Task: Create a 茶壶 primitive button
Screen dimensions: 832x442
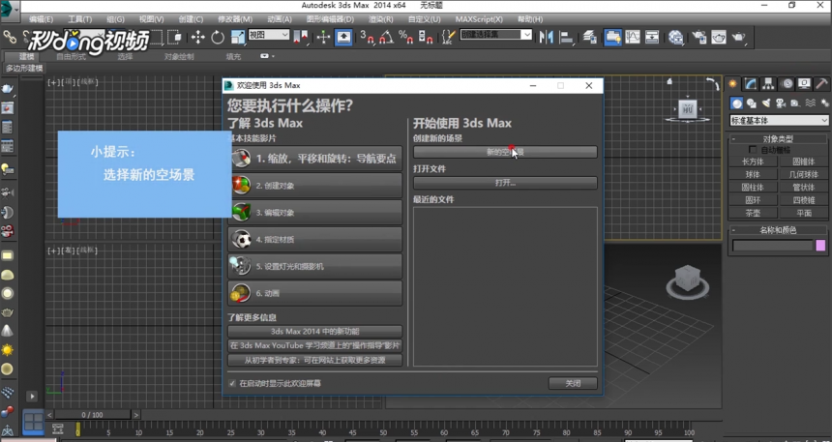Action: click(753, 213)
